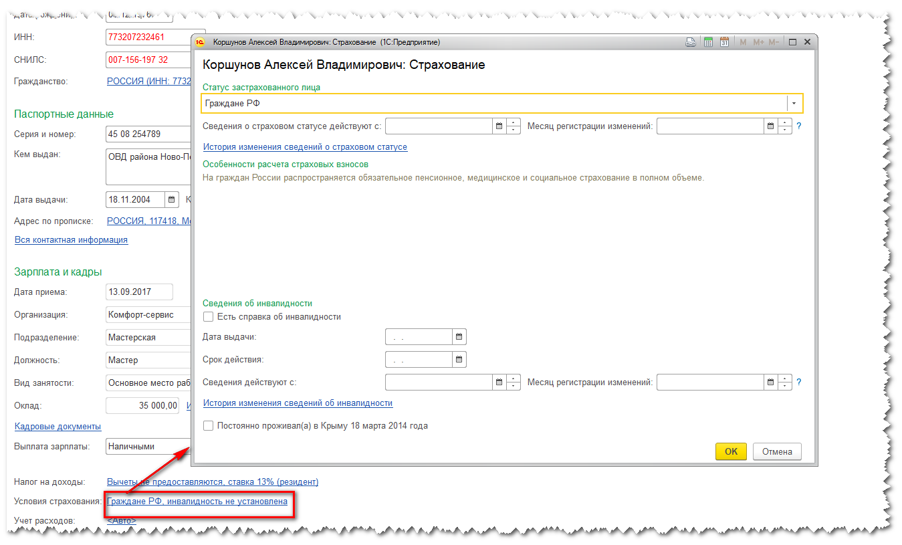Open calendar for insurance status effective date
The width and height of the screenshot is (902, 545).
(499, 126)
